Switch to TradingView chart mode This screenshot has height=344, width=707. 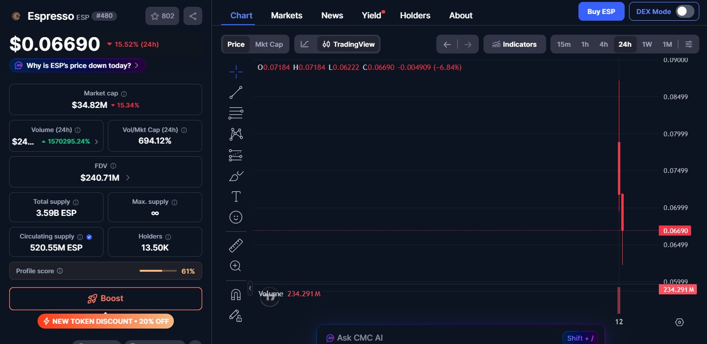tap(349, 44)
